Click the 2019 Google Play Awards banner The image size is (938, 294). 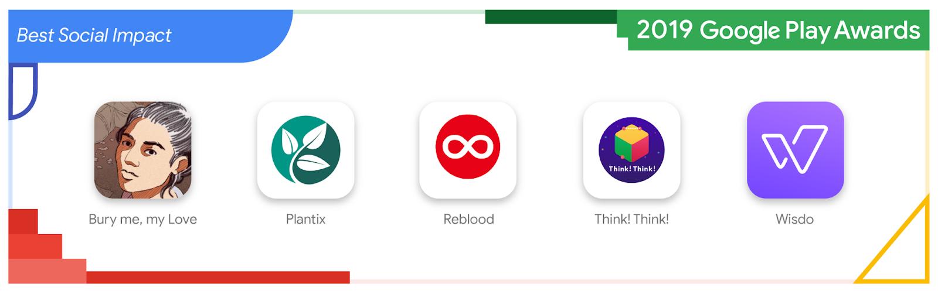[778, 30]
